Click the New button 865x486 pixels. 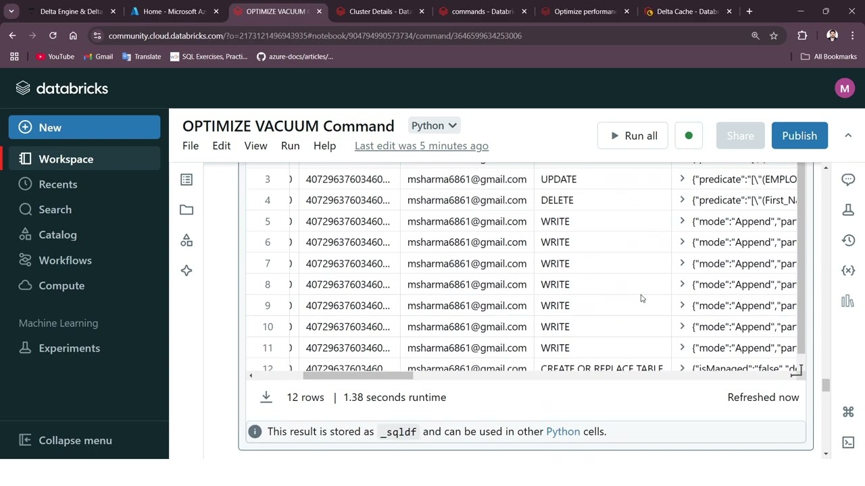tap(84, 128)
